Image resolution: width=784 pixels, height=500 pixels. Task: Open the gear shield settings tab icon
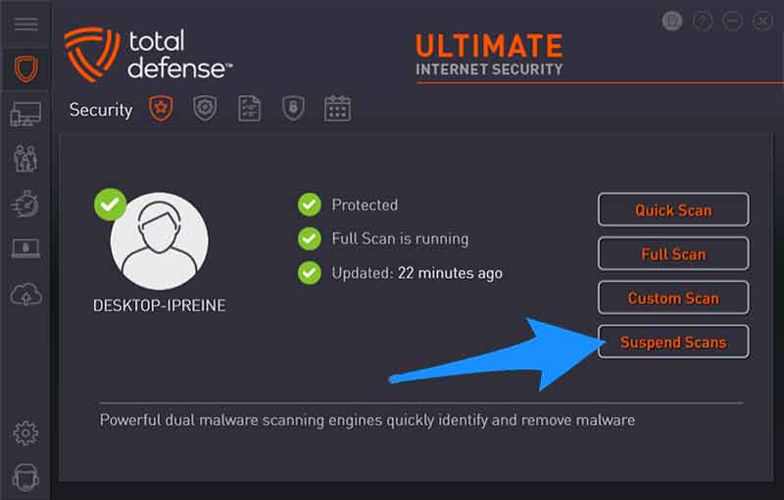tap(205, 109)
